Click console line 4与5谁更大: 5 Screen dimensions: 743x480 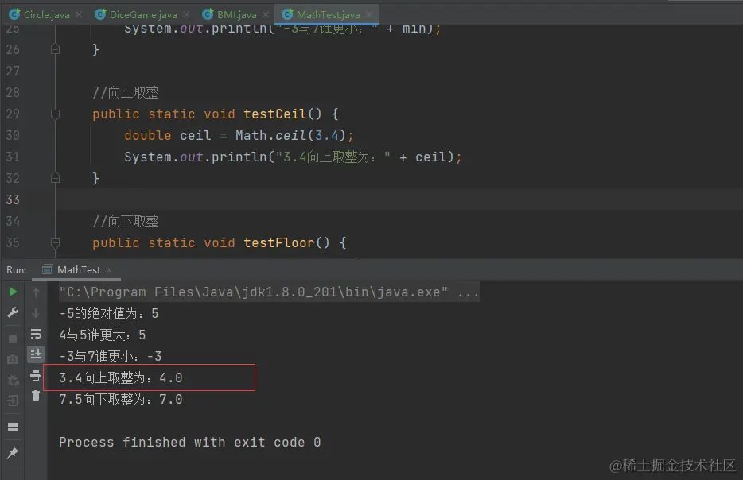click(x=103, y=335)
